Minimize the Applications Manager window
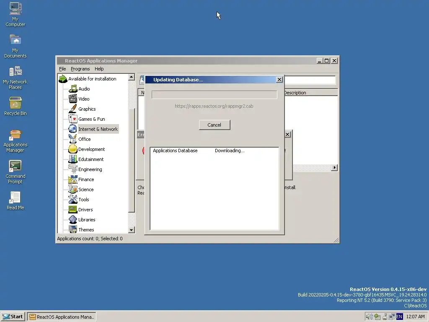Screen dimensions: 429x322 coord(320,61)
